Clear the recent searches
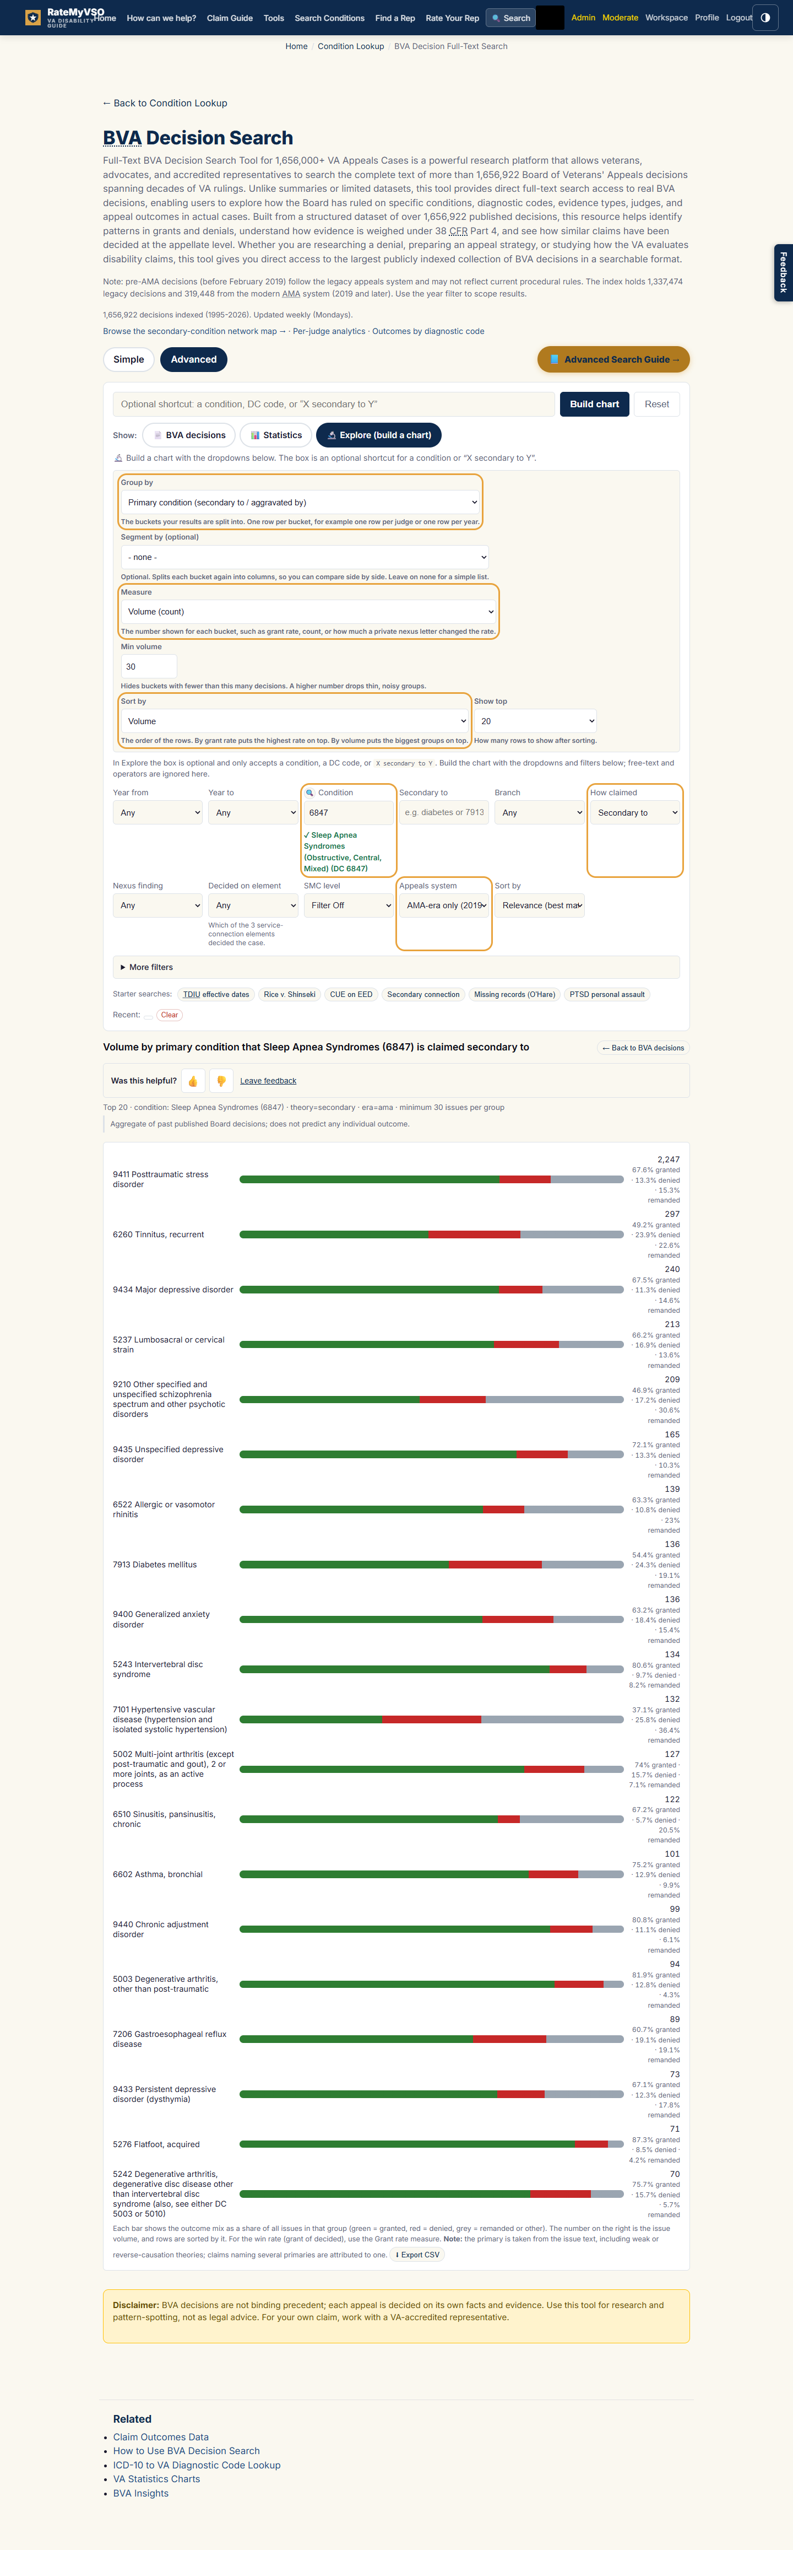 tap(170, 1015)
